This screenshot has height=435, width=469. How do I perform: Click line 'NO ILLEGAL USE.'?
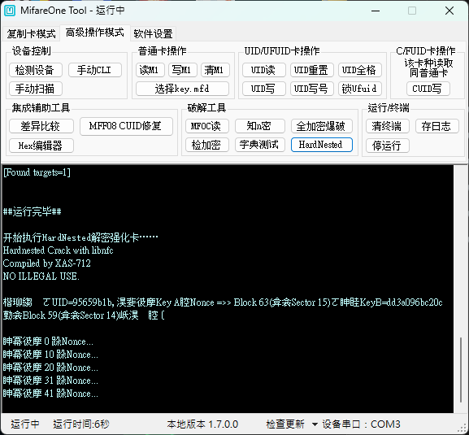click(41, 276)
